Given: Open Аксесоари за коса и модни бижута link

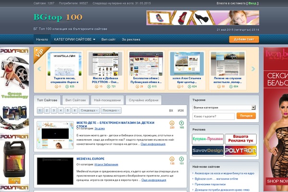Looking at the screenshot, I should [x=225, y=173].
